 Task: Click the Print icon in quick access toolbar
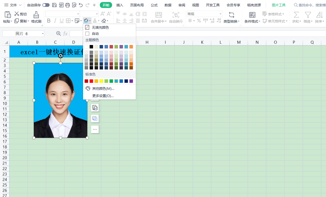pyautogui.click(x=68, y=5)
